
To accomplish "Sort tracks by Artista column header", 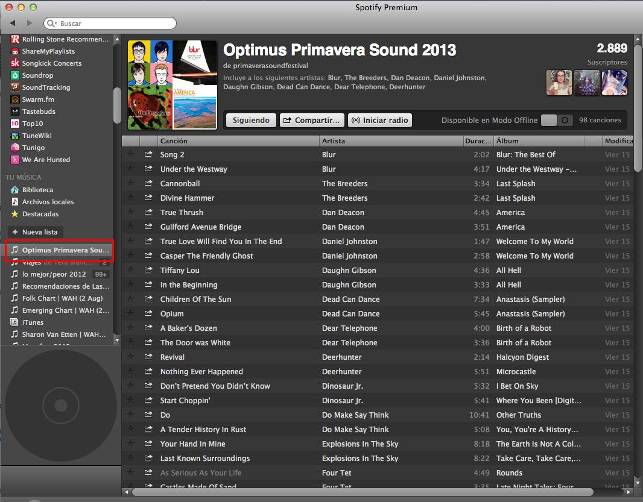I will [334, 141].
